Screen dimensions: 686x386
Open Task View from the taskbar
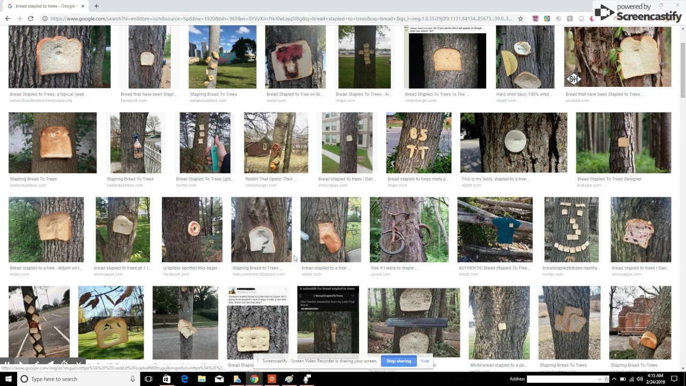tap(148, 379)
